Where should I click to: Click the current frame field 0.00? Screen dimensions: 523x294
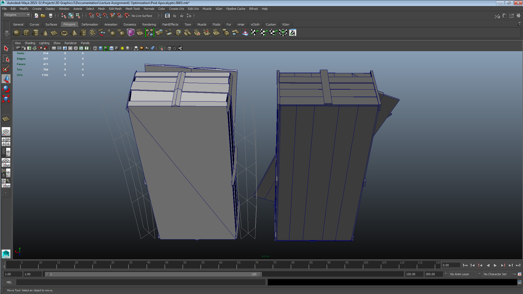pyautogui.click(x=451, y=265)
